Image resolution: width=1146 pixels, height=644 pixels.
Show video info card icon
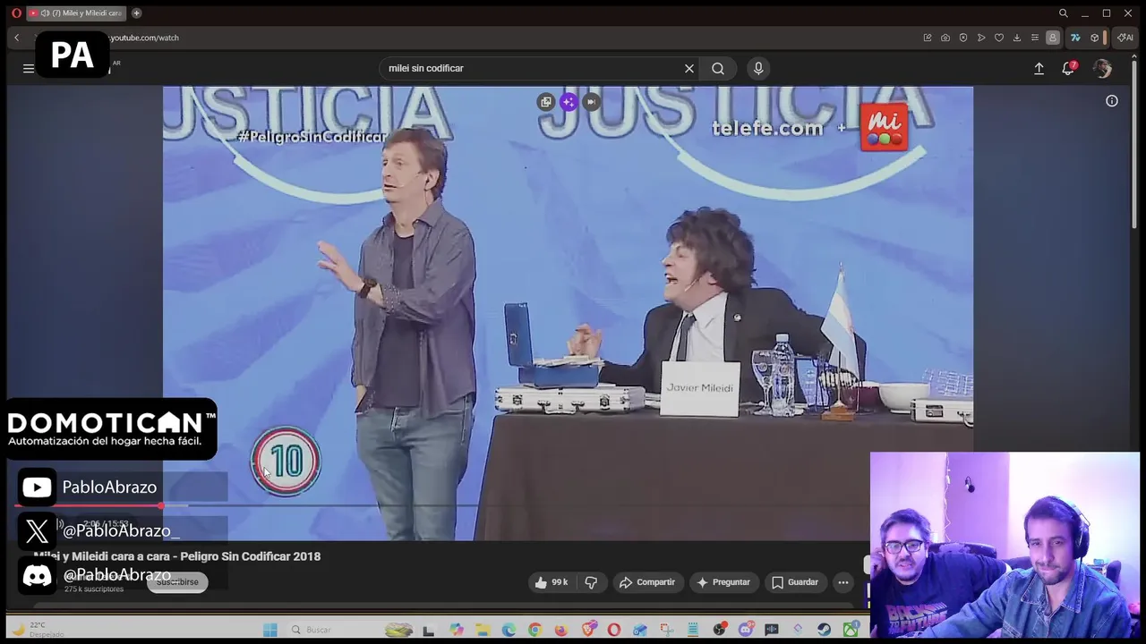click(1112, 101)
